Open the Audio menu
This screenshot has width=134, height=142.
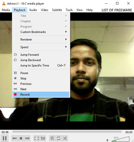33,10
